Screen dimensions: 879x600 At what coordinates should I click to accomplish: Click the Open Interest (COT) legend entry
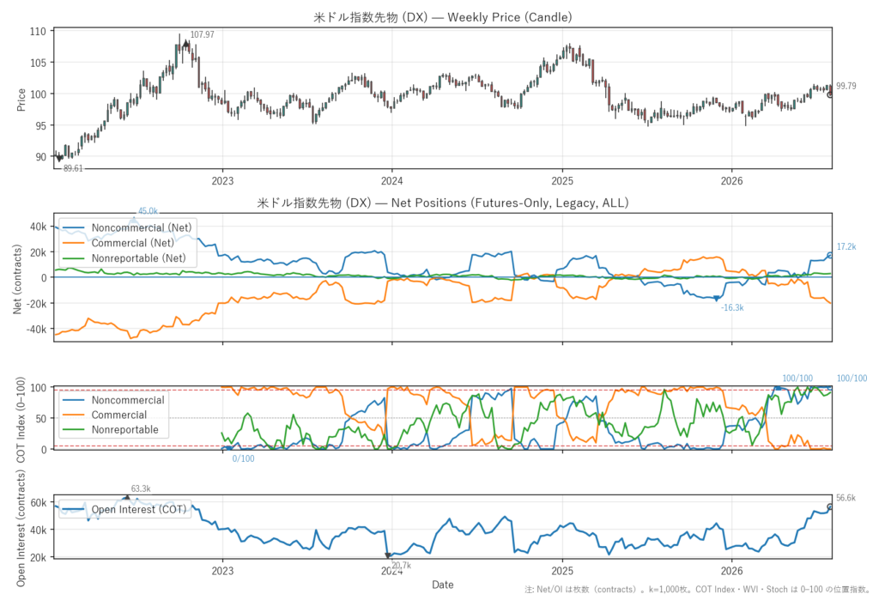(x=124, y=509)
